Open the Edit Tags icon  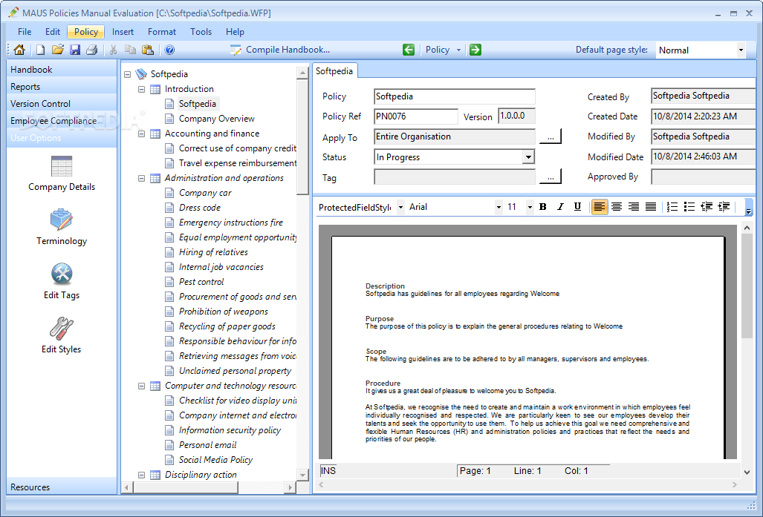point(62,281)
